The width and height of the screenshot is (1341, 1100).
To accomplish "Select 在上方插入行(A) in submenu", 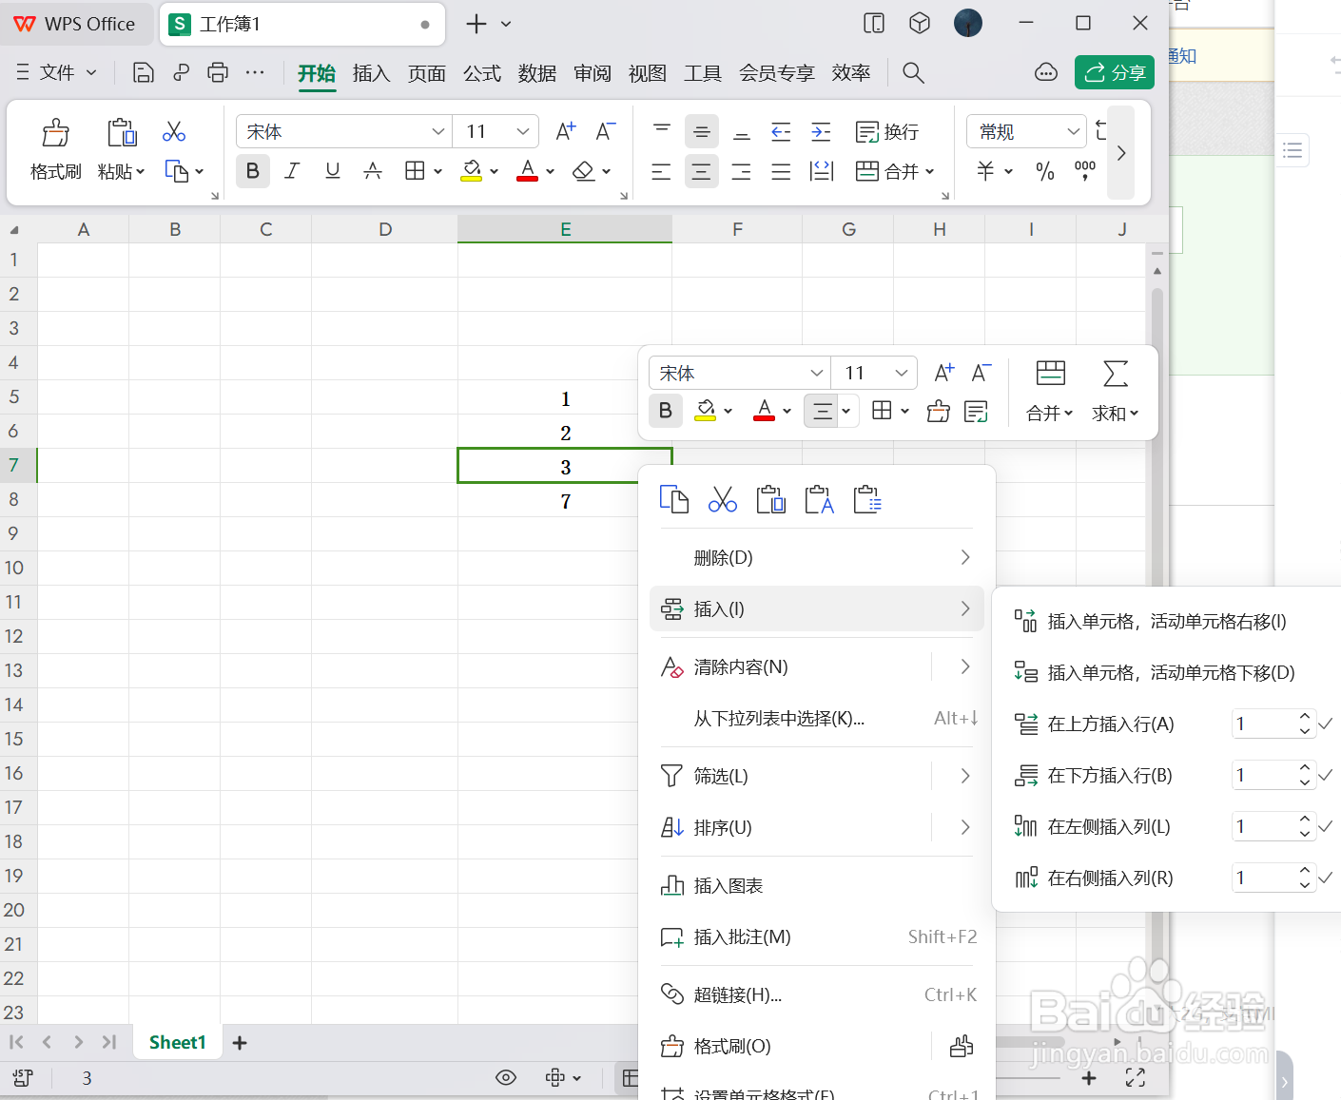I will tap(1111, 724).
